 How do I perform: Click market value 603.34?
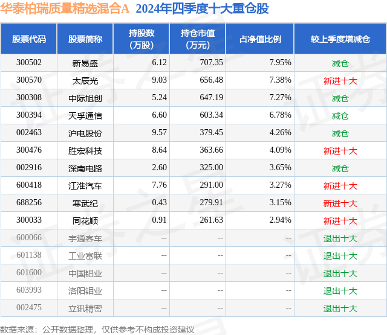[x=211, y=115]
